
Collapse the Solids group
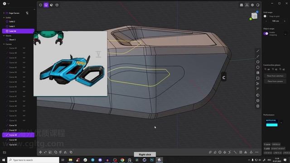pyautogui.click(x=4, y=18)
